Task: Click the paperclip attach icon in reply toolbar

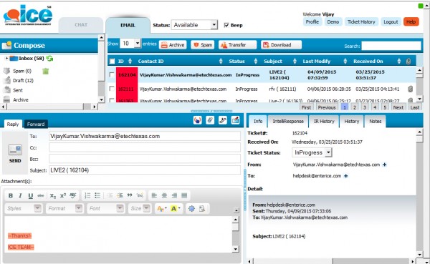Action: [210, 120]
